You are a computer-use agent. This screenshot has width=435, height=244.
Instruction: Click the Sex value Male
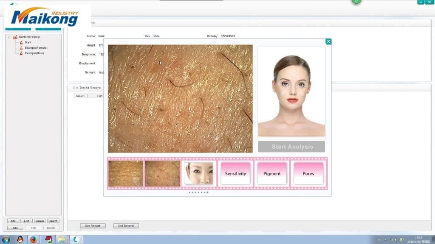[156, 36]
